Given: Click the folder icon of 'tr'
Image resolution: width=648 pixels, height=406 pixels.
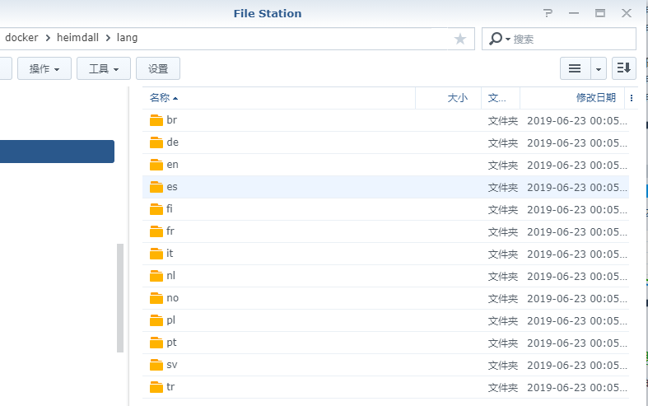Looking at the screenshot, I should [156, 387].
